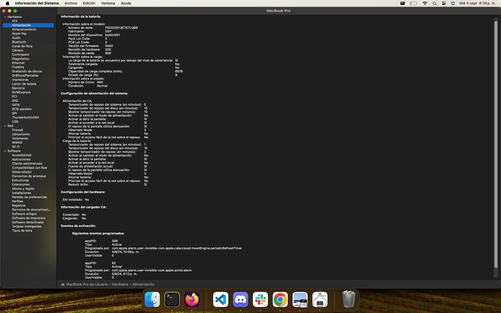501x313 pixels.
Task: Click the System Information dock icon
Action: 320,299
